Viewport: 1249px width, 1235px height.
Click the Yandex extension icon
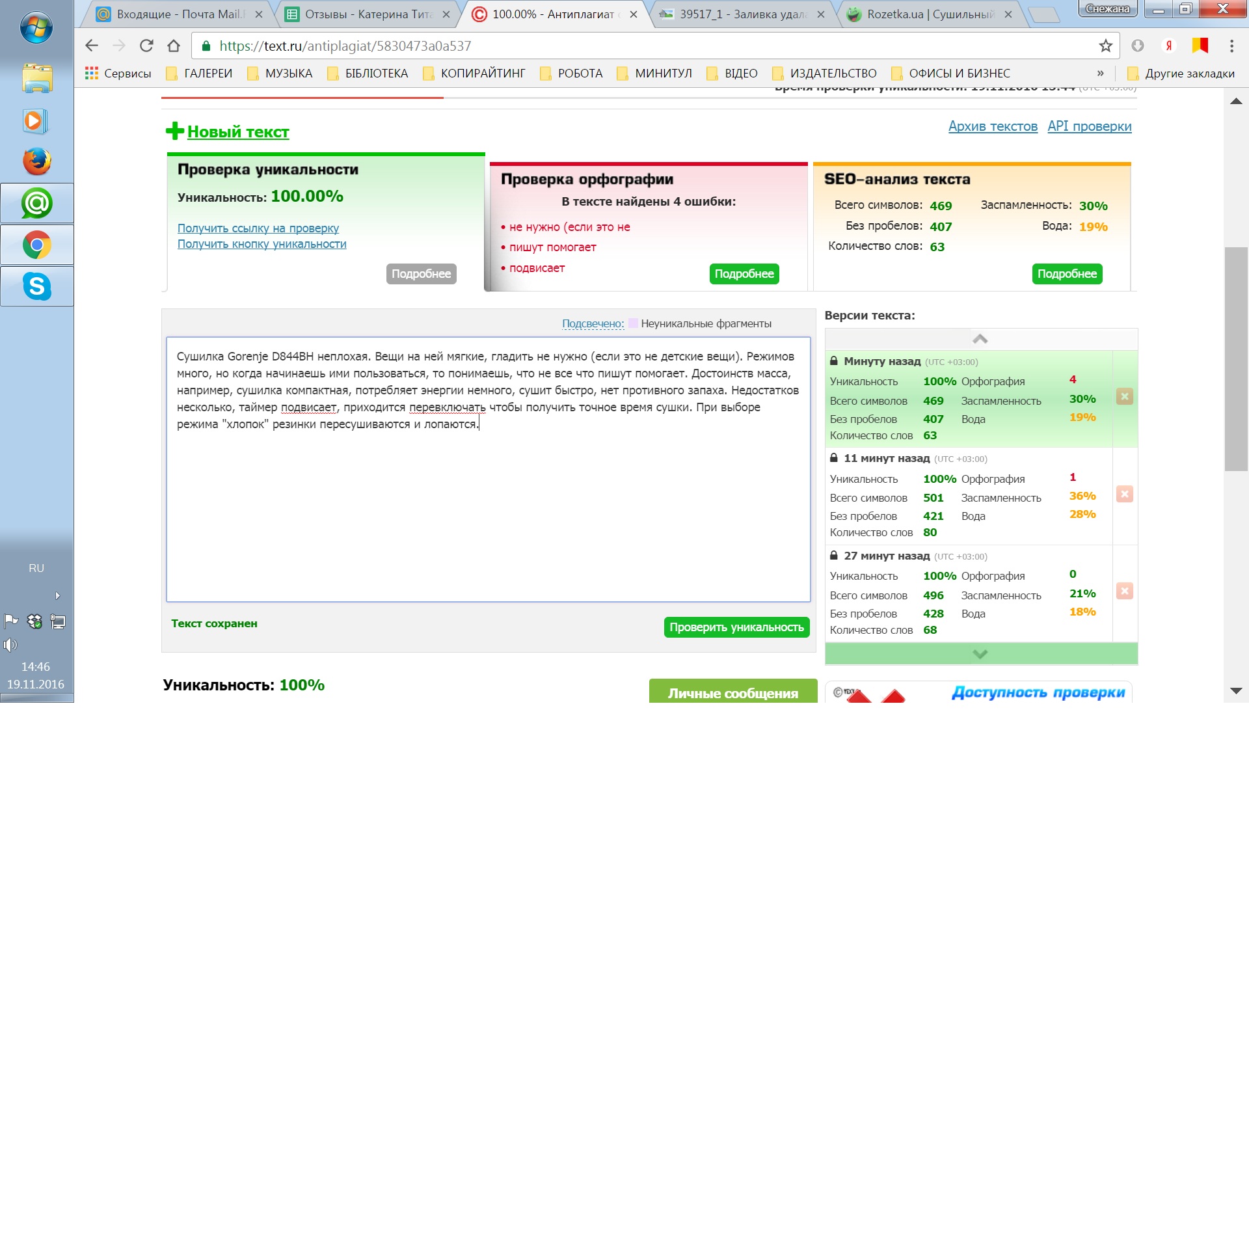1168,46
